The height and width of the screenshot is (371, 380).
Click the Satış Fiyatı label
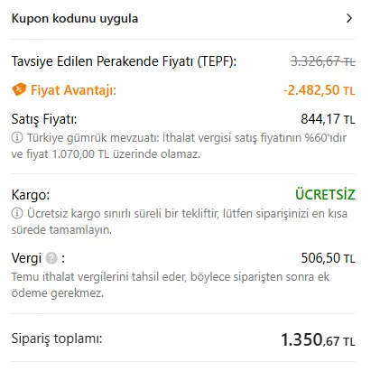point(44,119)
